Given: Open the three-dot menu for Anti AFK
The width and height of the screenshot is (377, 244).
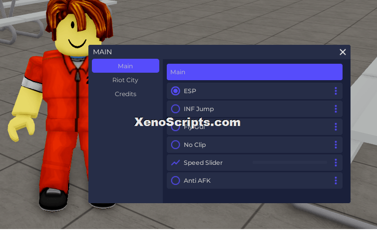Looking at the screenshot, I should (336, 180).
